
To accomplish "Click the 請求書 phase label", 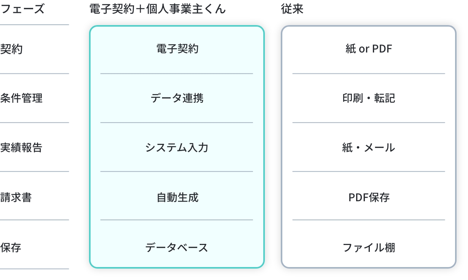I will click(16, 197).
